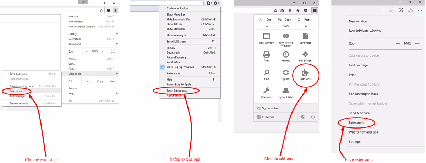Select New incognito window in Chrome
The image size is (426, 163).
[x=81, y=26]
